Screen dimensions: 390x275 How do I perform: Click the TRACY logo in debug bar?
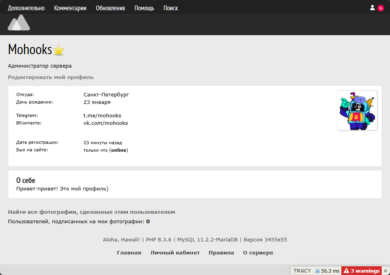(302, 271)
